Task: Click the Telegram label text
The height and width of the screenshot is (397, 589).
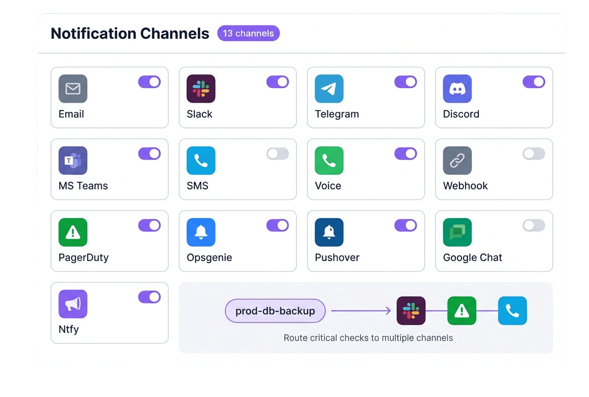Action: tap(337, 114)
